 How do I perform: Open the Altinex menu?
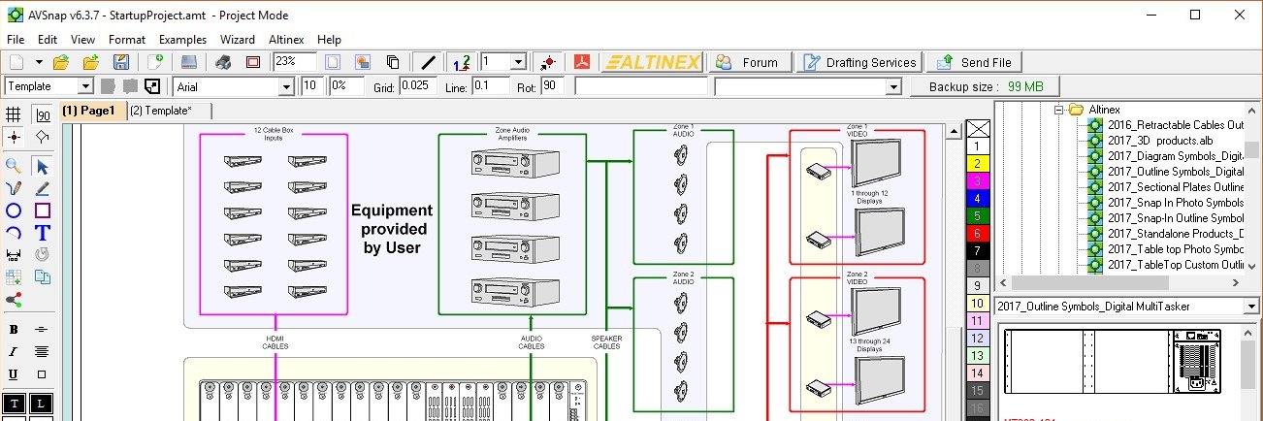coord(287,40)
